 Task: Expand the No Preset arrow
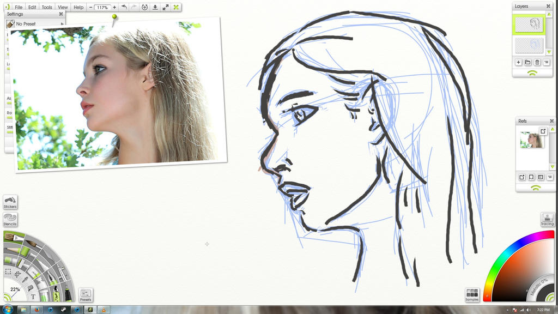[62, 24]
